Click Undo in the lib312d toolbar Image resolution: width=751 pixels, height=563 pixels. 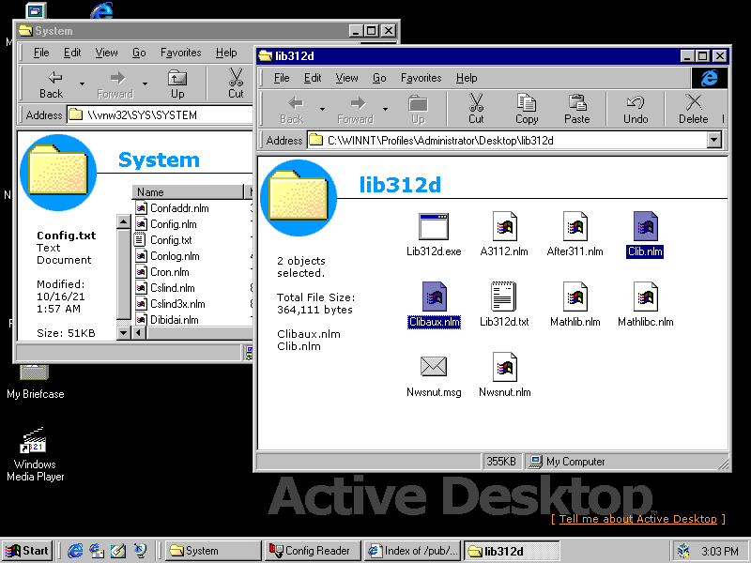click(636, 109)
